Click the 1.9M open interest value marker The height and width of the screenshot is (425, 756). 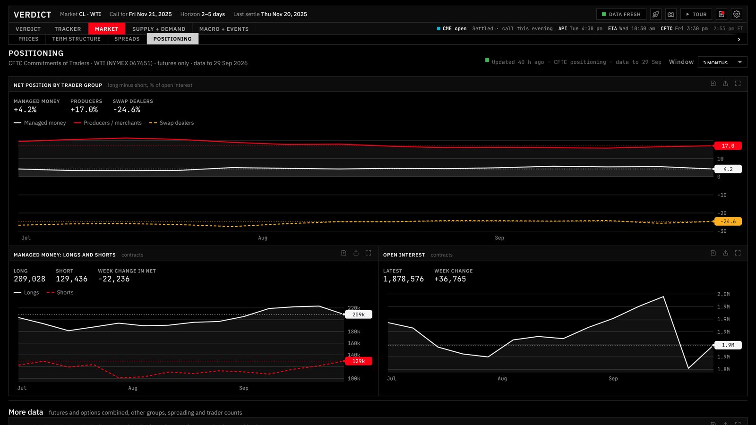pos(728,345)
